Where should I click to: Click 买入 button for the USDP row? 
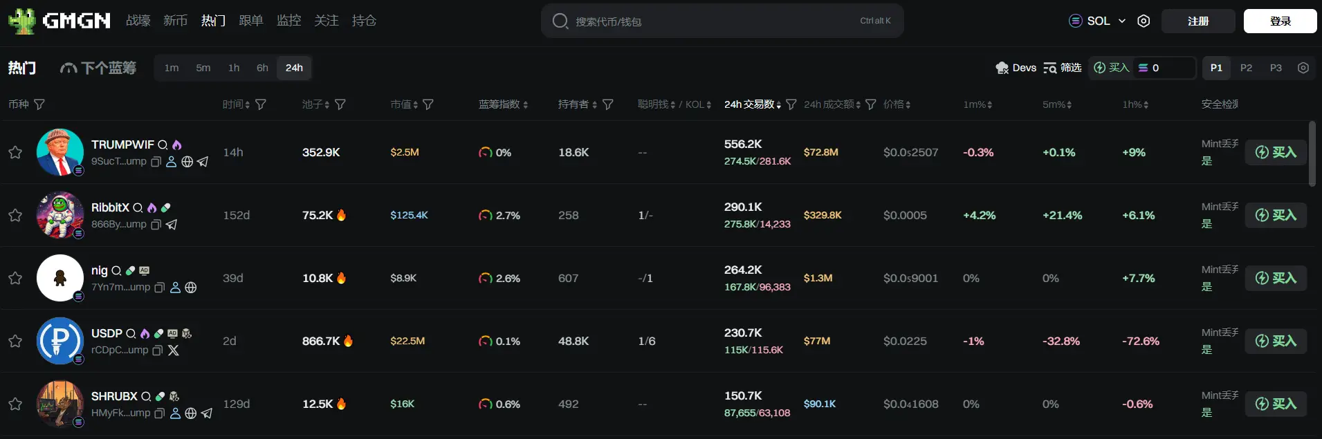tap(1276, 341)
